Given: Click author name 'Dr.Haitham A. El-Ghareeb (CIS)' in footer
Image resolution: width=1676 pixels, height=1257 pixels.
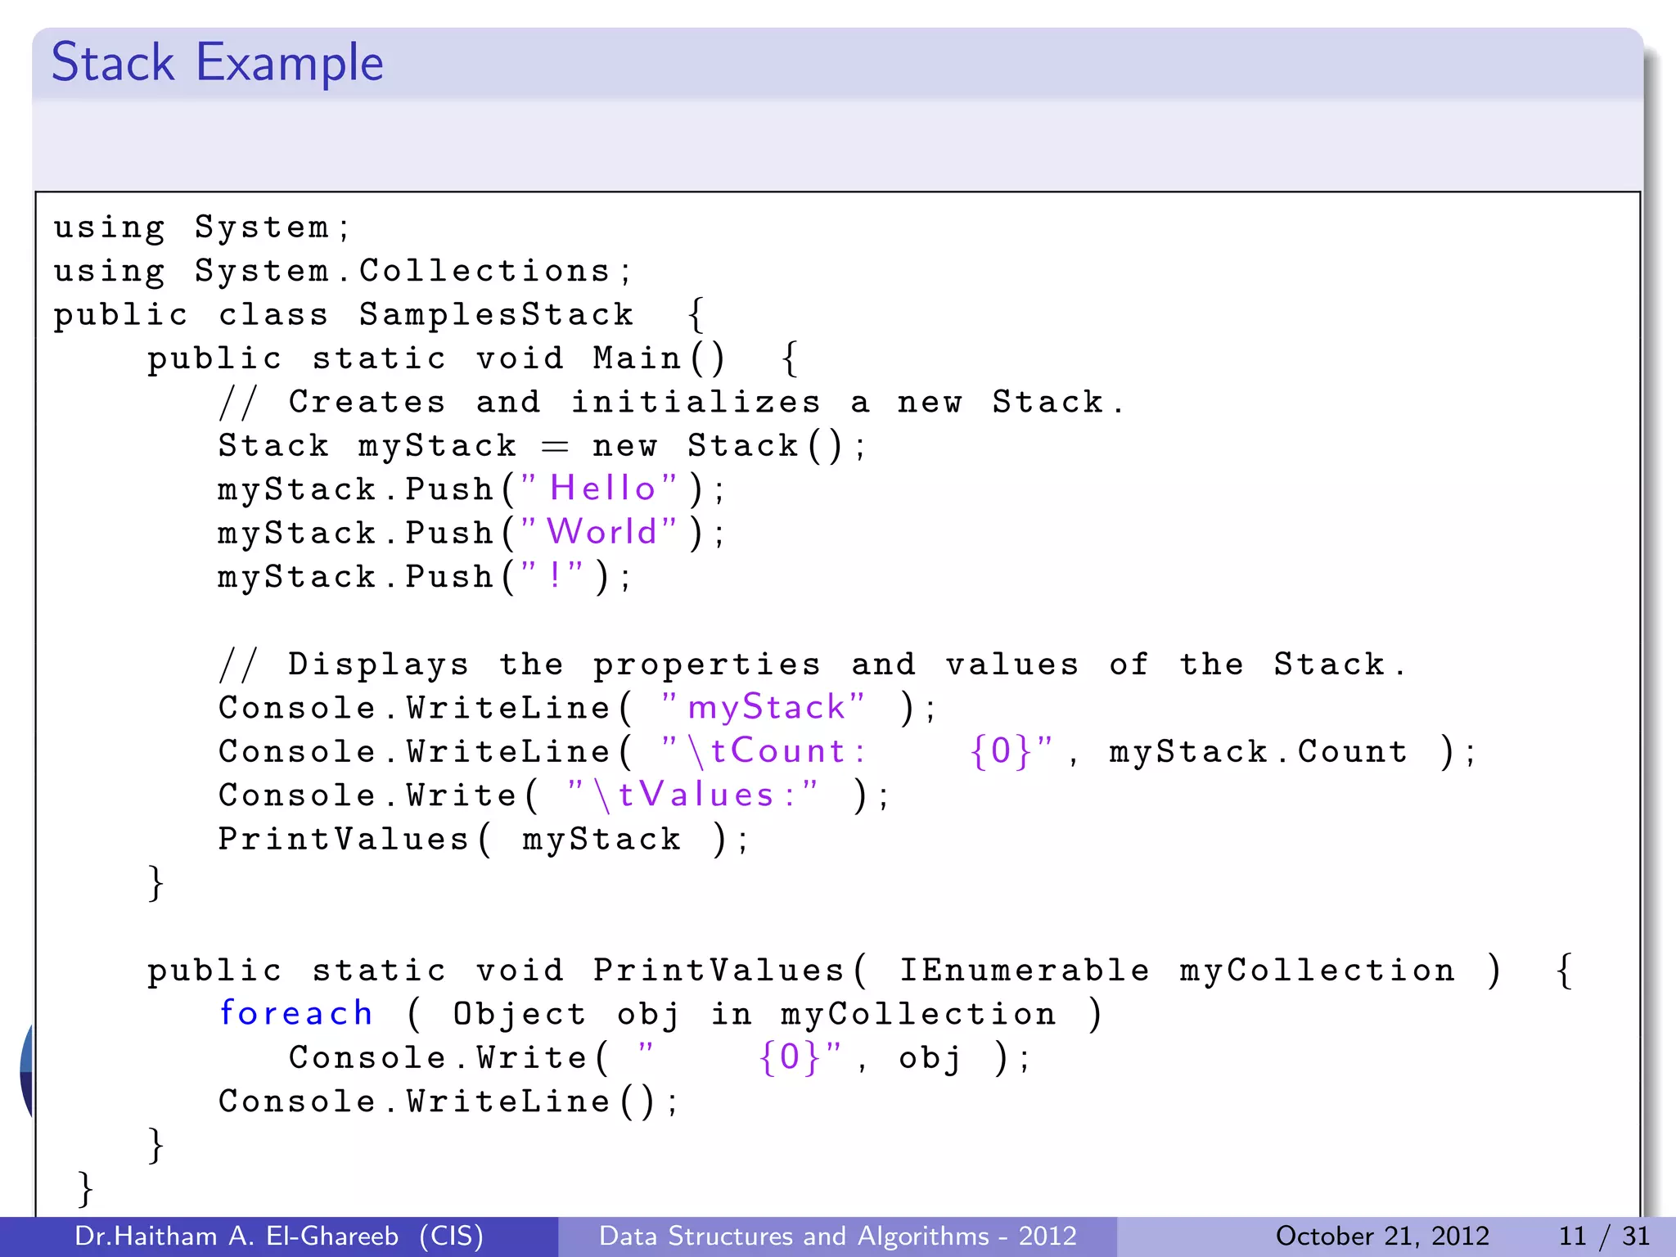Looking at the screenshot, I should [x=279, y=1236].
